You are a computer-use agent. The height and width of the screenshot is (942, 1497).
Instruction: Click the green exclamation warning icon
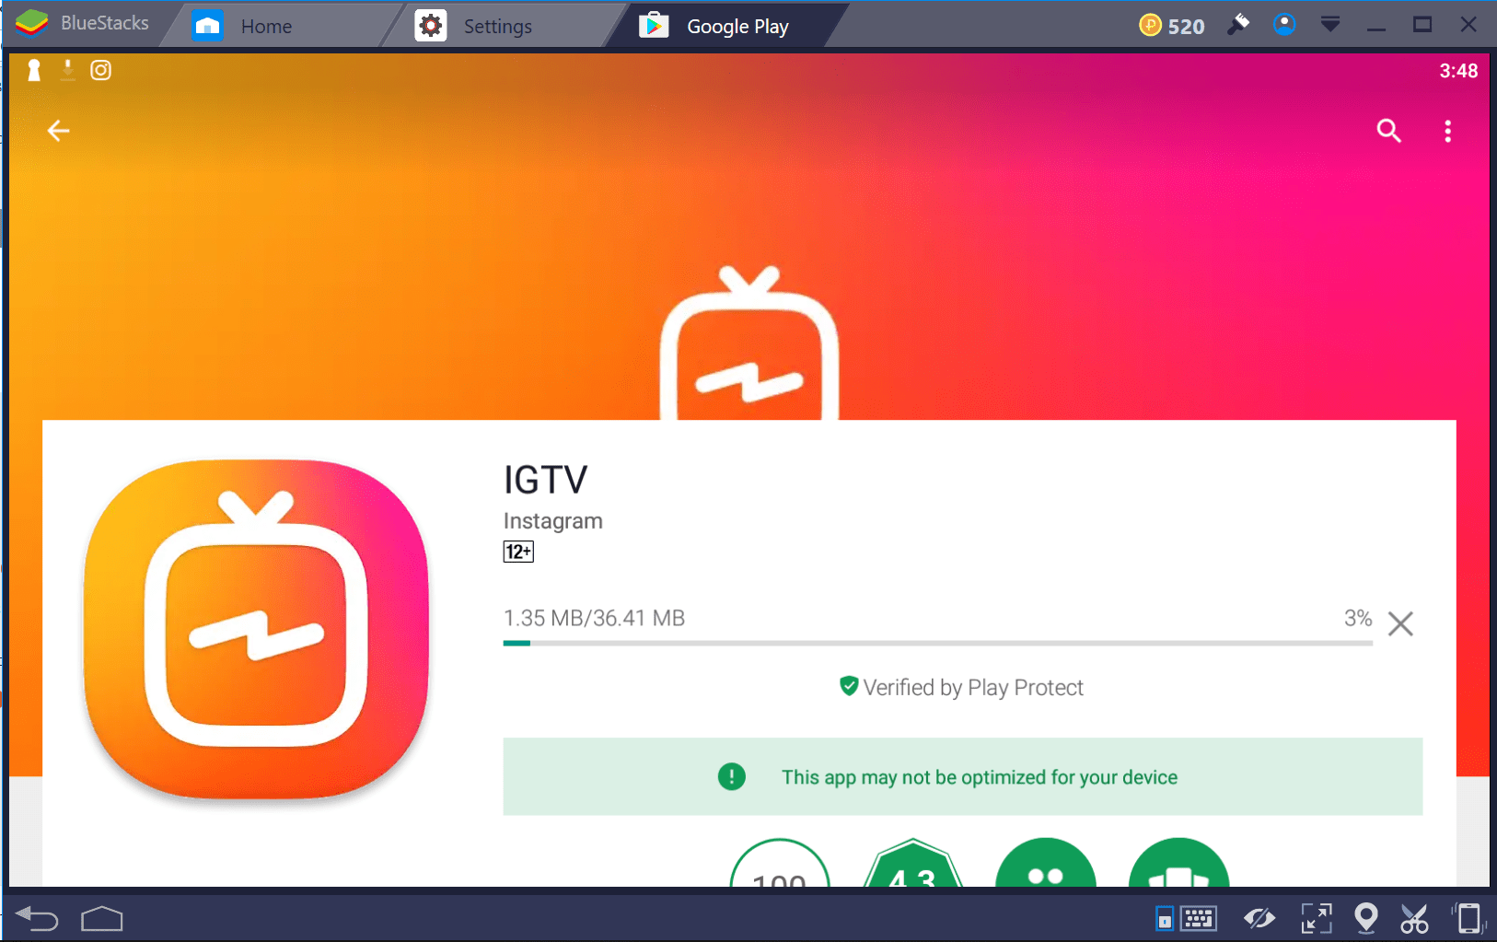(731, 776)
